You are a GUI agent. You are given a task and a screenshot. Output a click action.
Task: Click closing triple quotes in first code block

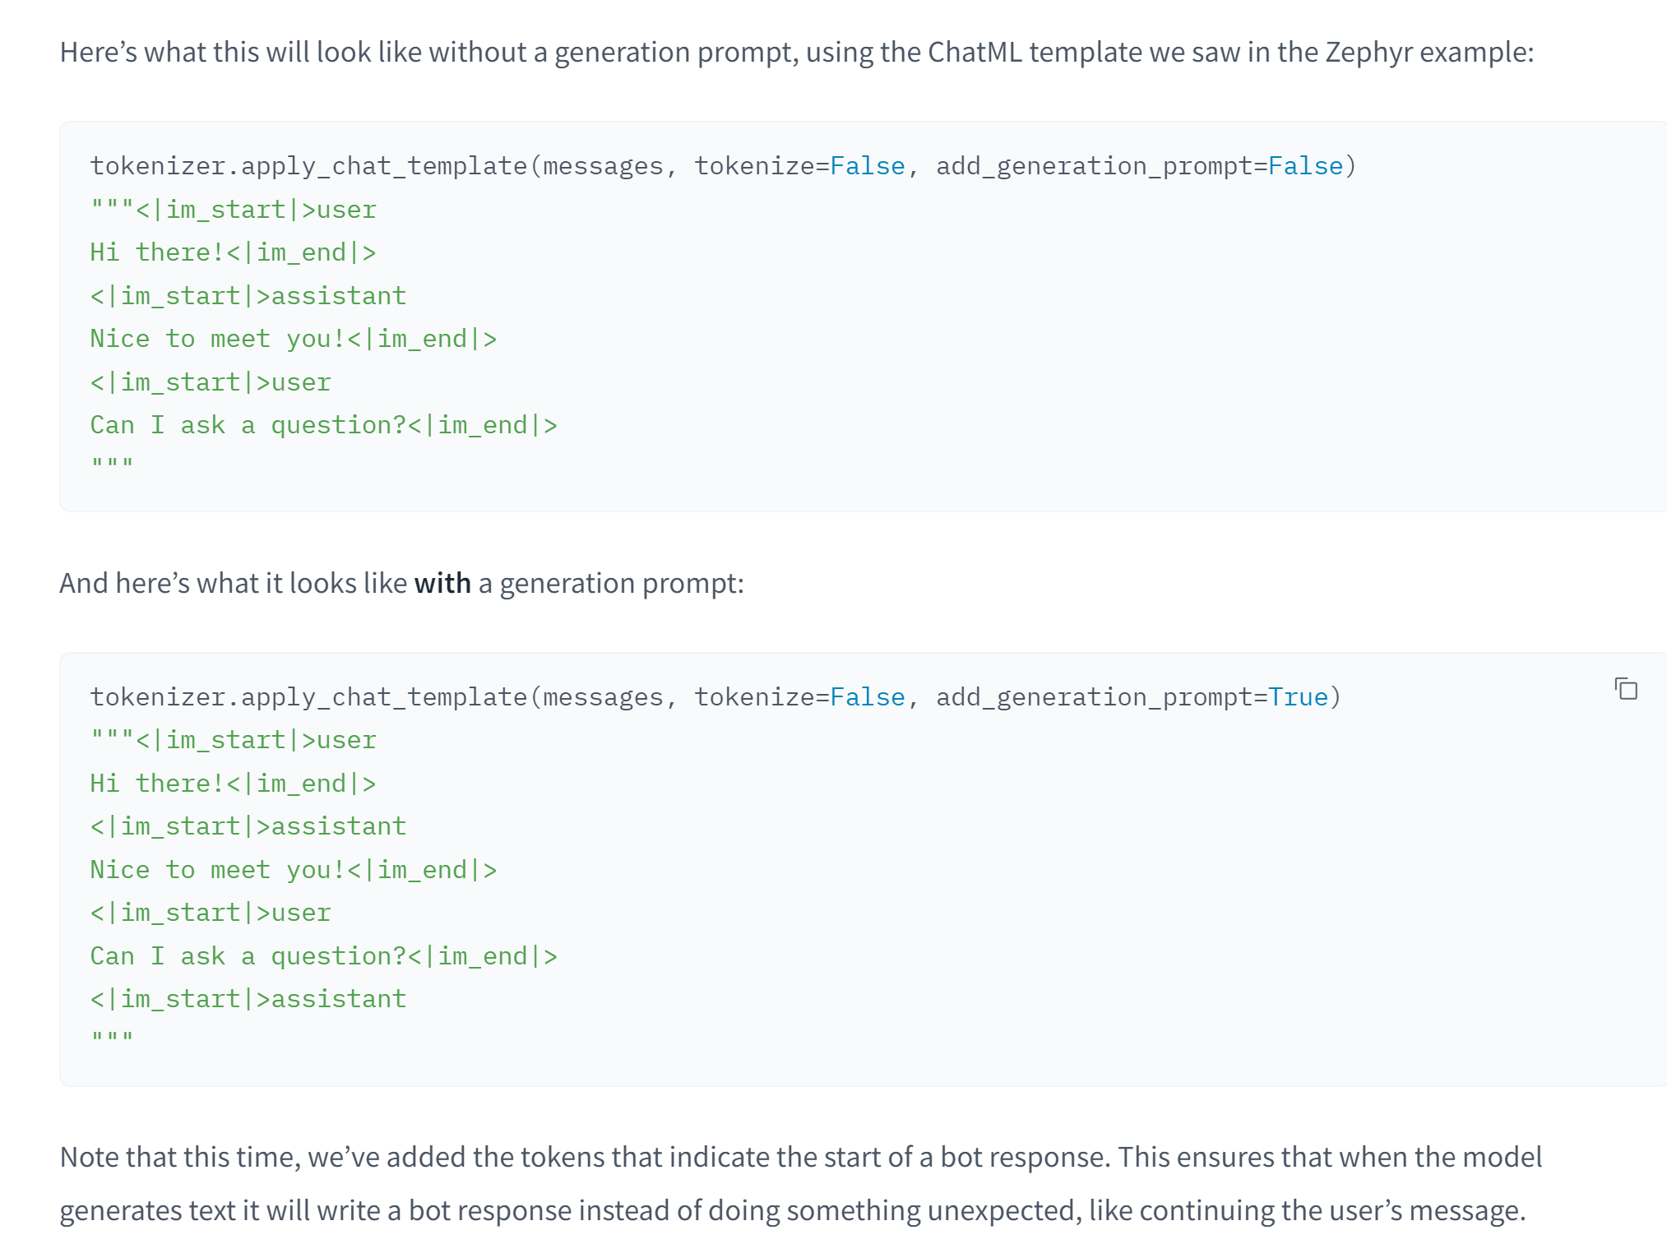tap(112, 463)
